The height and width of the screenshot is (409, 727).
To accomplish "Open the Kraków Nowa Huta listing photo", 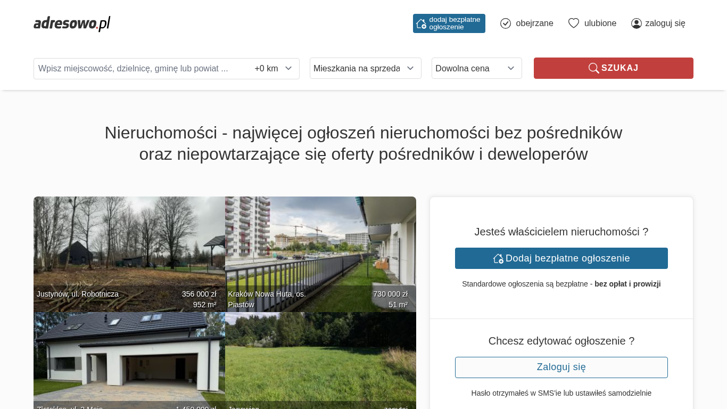I will (320, 245).
